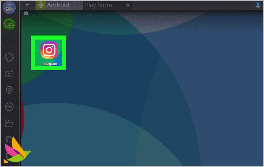Click the screen layout toggle icon
Screen dimensions: 264x167
pyautogui.click(x=9, y=41)
